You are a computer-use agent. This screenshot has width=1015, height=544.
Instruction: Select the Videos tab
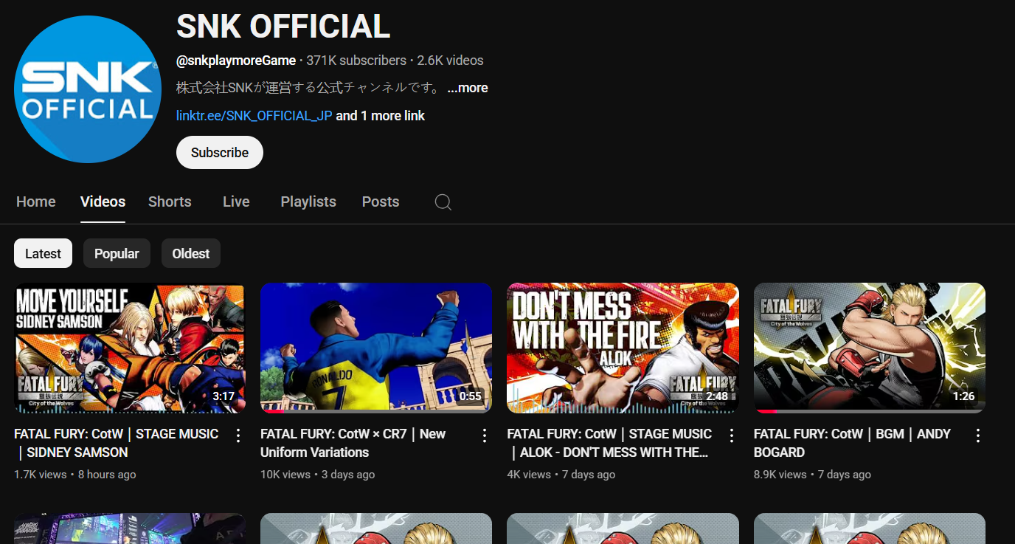coord(103,202)
